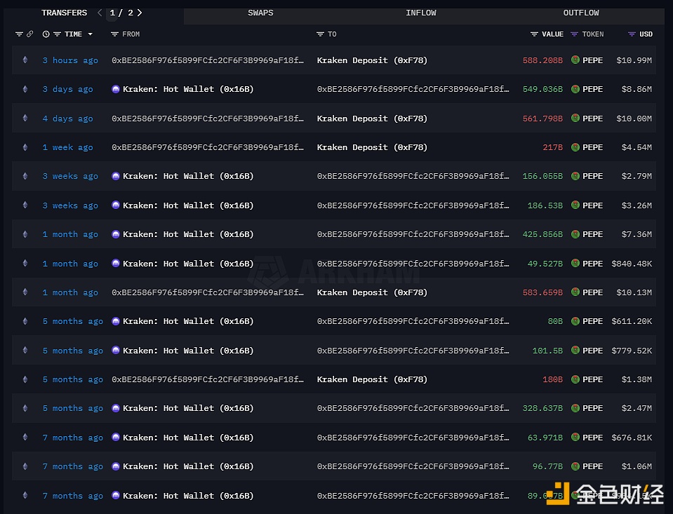This screenshot has width=673, height=514.
Task: Click PEPE token icon on the 156.055B row
Action: point(575,176)
